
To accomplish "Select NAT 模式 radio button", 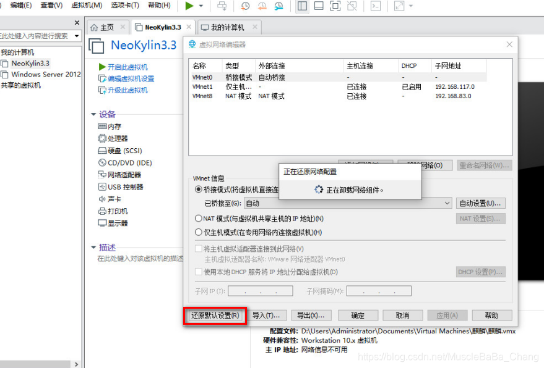I will tap(199, 219).
